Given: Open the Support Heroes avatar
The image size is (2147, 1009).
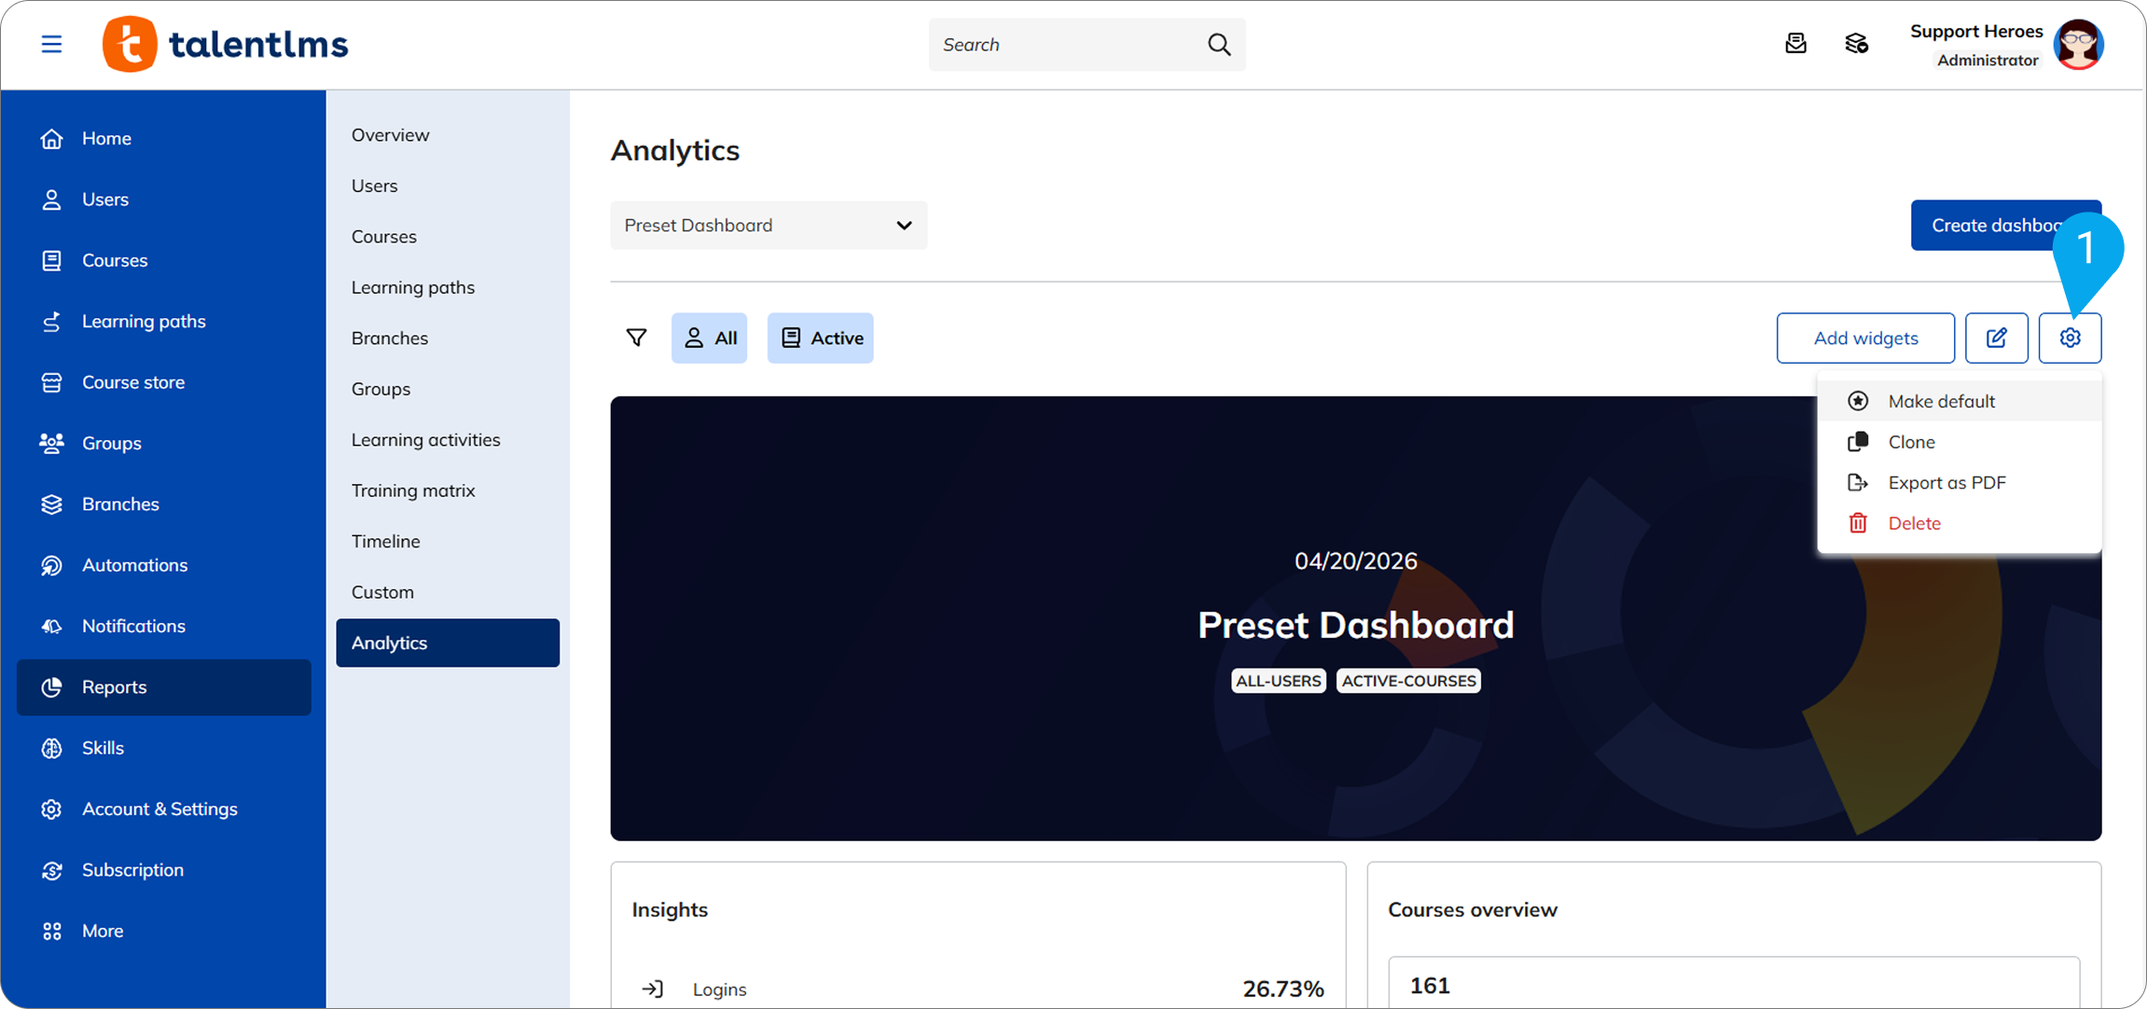Looking at the screenshot, I should pos(2079,44).
